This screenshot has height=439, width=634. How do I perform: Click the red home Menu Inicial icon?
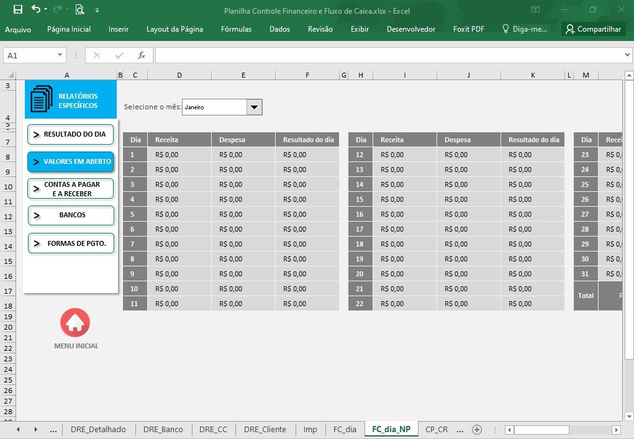click(75, 323)
